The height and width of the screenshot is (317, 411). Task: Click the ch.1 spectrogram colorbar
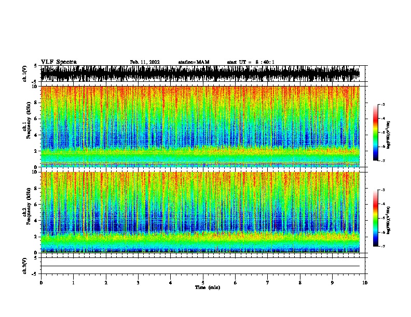(375, 133)
